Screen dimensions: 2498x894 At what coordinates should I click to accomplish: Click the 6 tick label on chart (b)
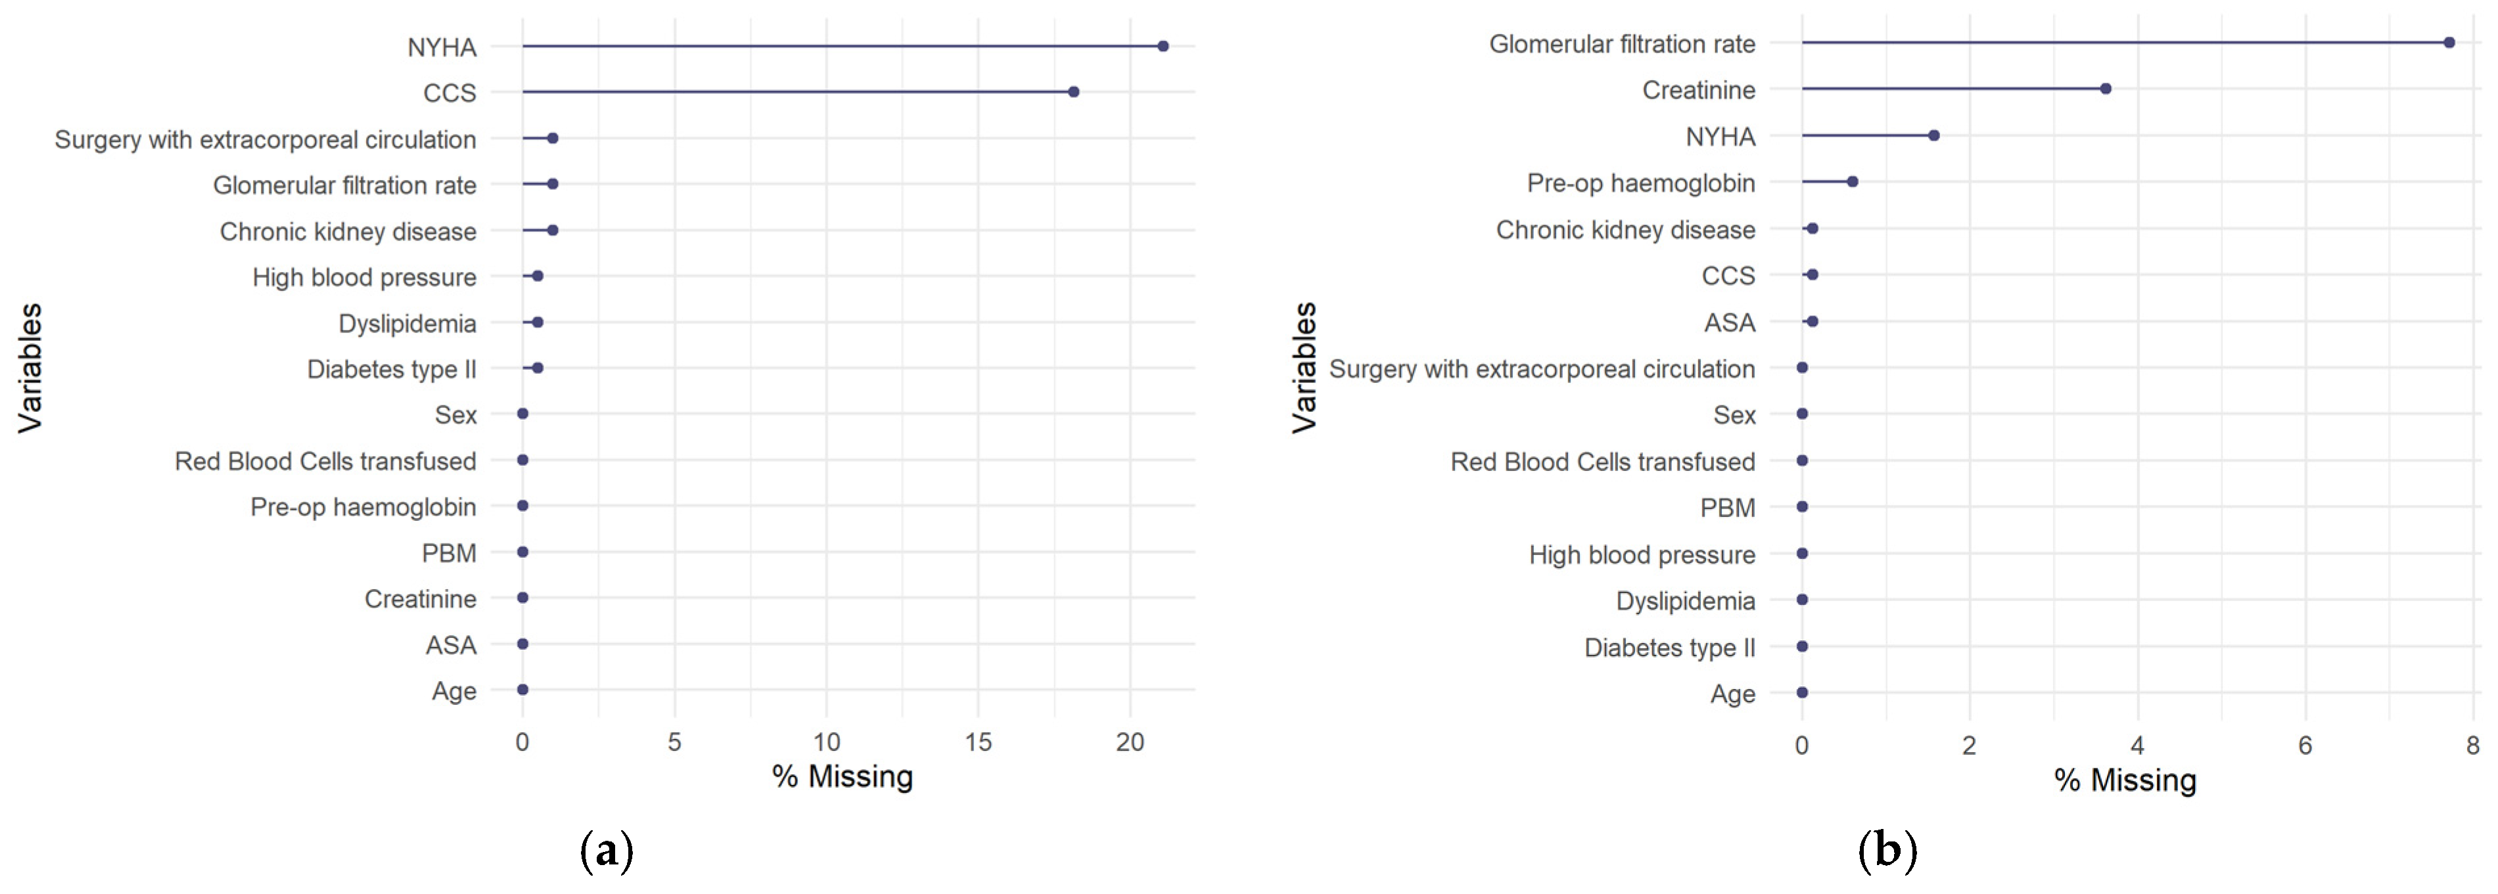[2305, 746]
